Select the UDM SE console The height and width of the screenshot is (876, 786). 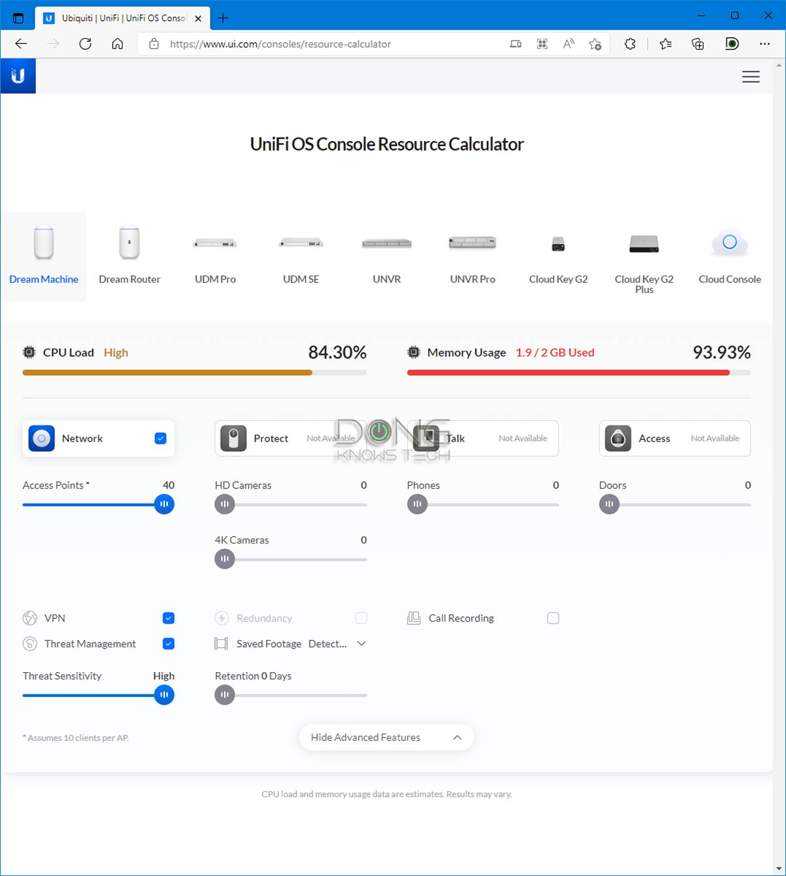pyautogui.click(x=301, y=256)
